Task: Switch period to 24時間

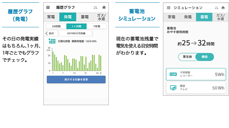Action: [56, 26]
